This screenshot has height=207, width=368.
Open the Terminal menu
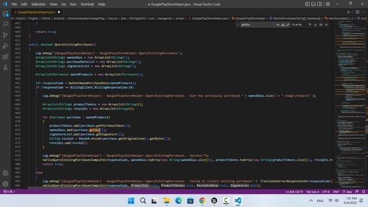point(87,4)
